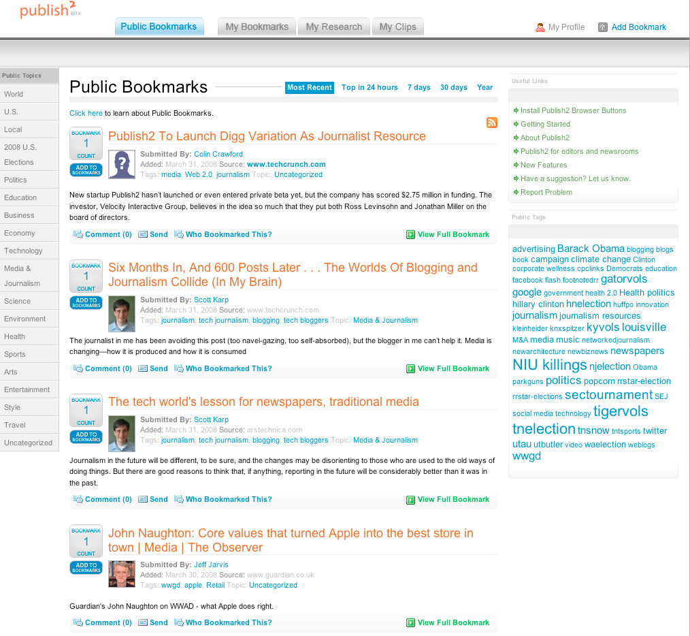Click Scott Karp's photo on Six Months In post
Screen dimensions: 690x636
(121, 313)
